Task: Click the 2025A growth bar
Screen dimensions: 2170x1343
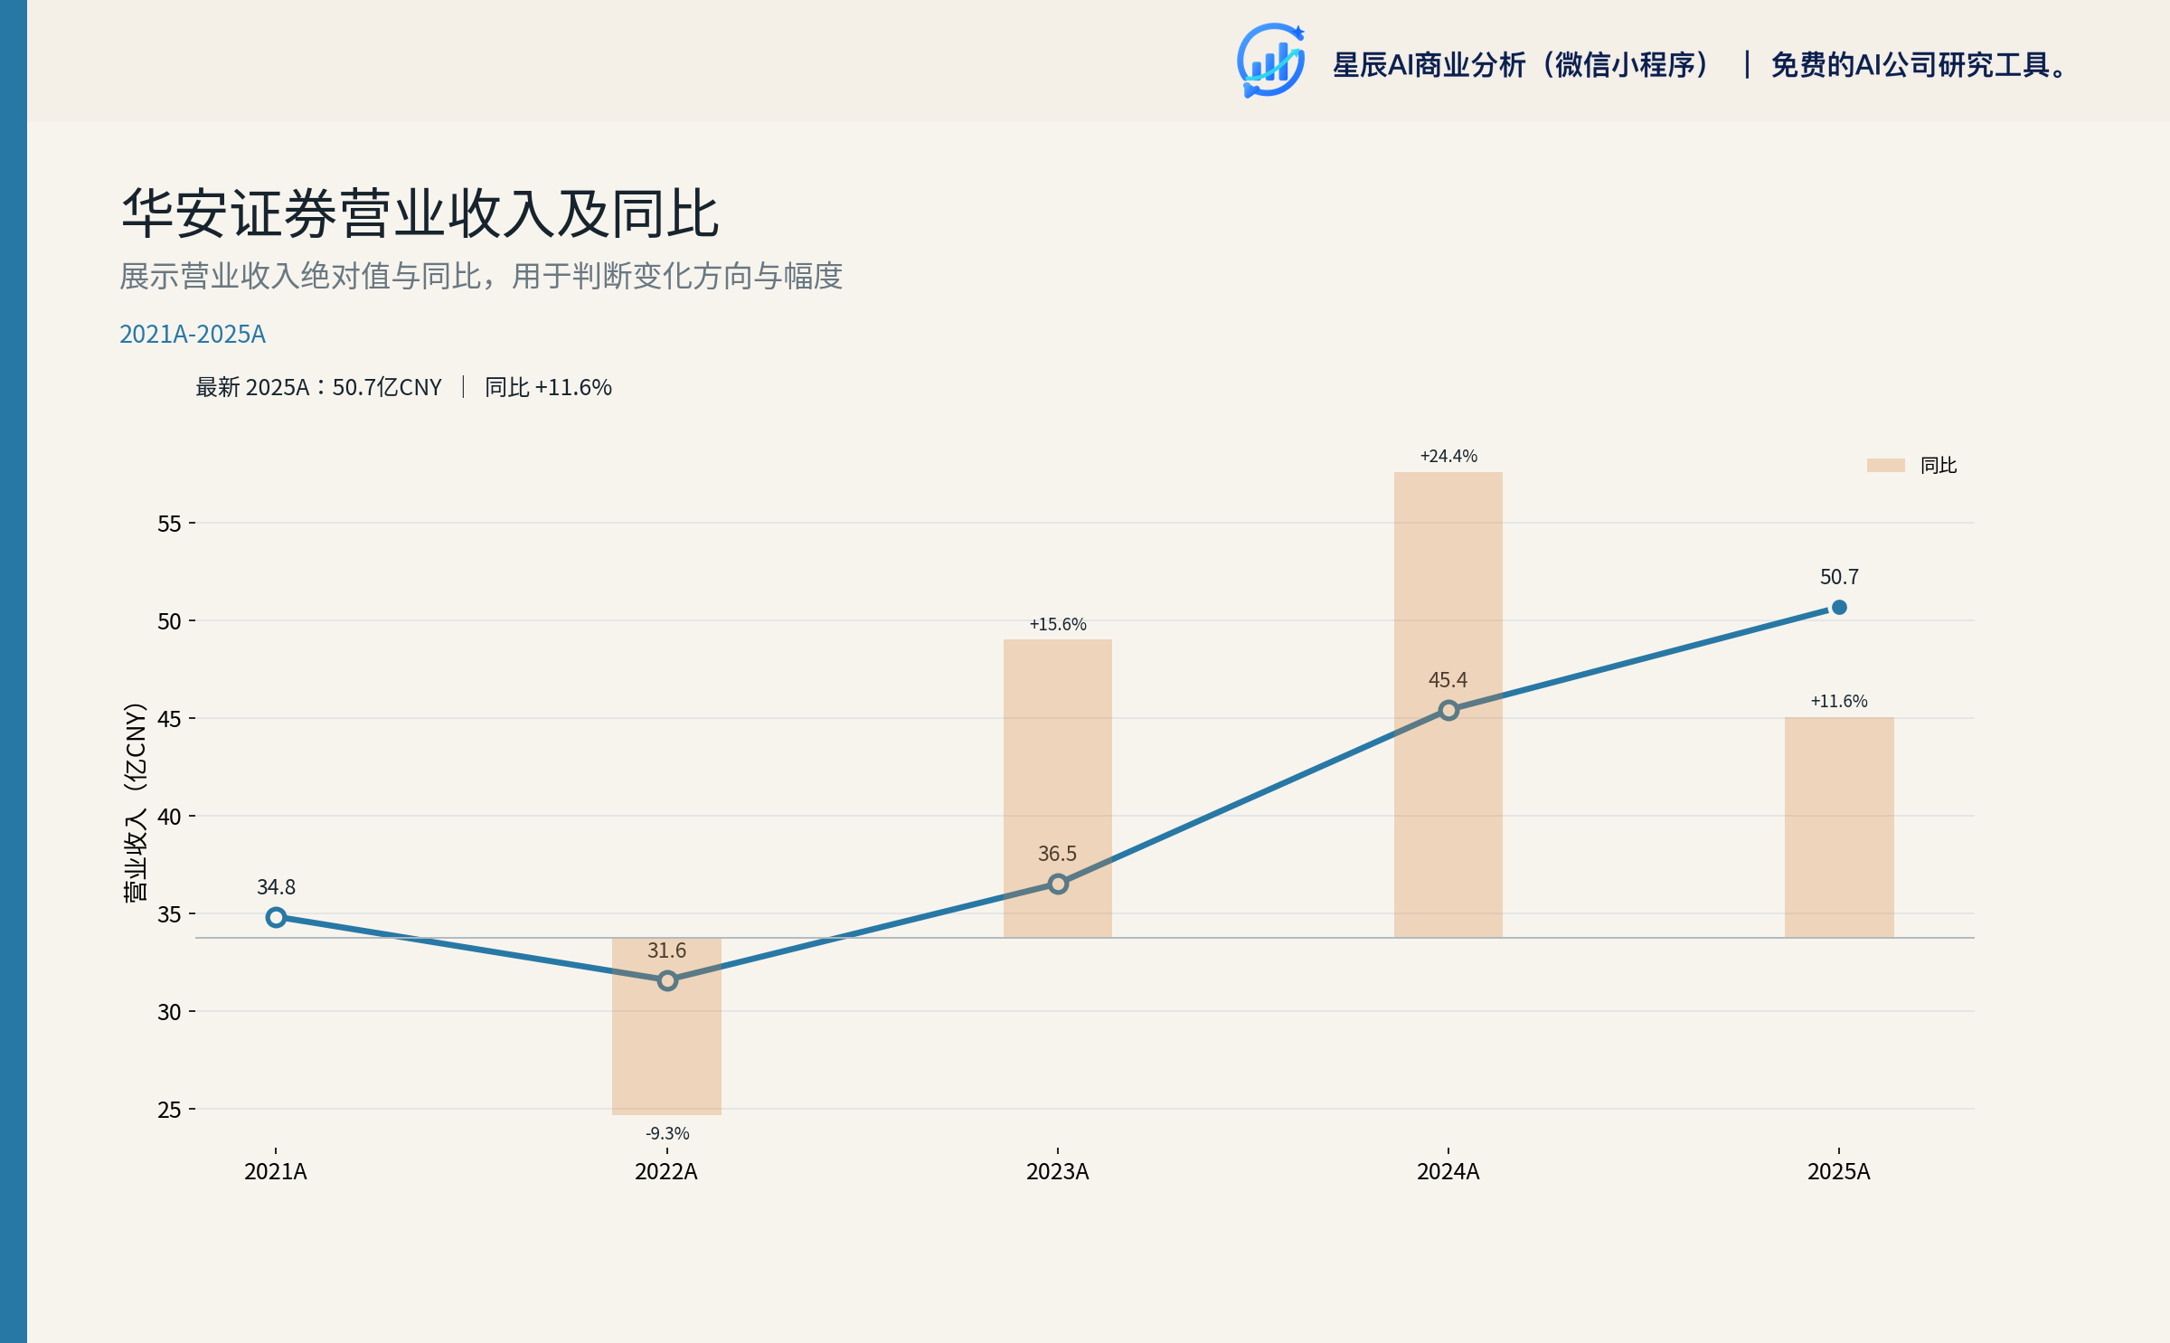Action: tap(1839, 828)
